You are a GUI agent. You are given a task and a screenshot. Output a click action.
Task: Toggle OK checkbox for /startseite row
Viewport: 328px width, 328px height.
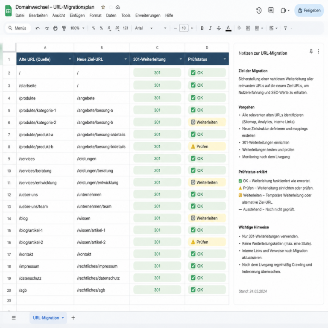(193, 85)
